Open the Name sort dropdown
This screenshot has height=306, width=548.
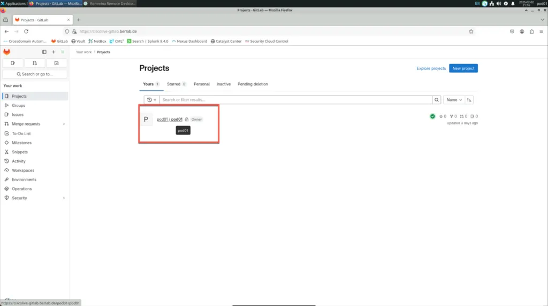(x=454, y=100)
